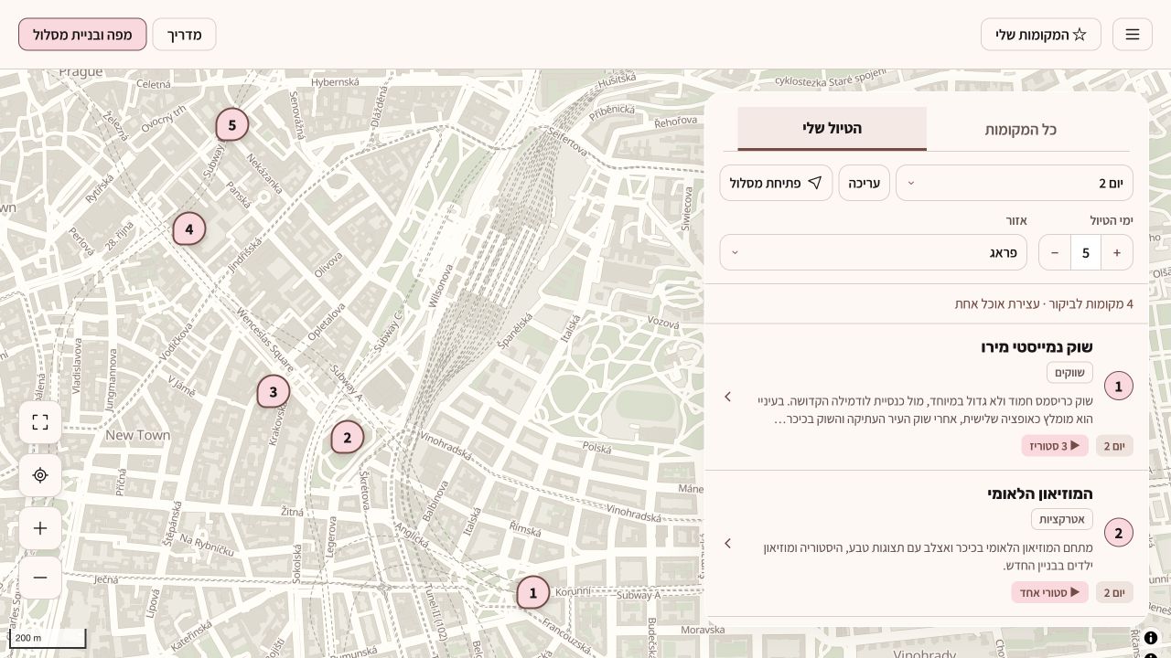
Task: Switch to מדריך guide view
Action: [x=184, y=35]
